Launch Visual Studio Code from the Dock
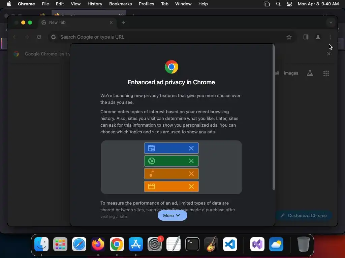345x258 pixels. coord(230,244)
